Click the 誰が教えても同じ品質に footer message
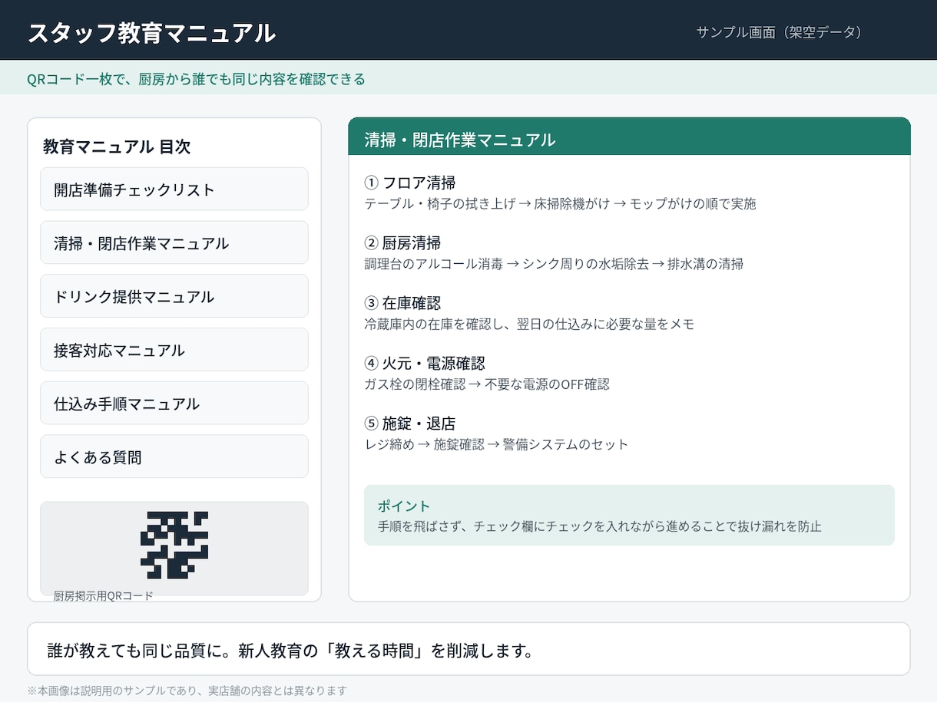The width and height of the screenshot is (937, 702). pos(290,651)
